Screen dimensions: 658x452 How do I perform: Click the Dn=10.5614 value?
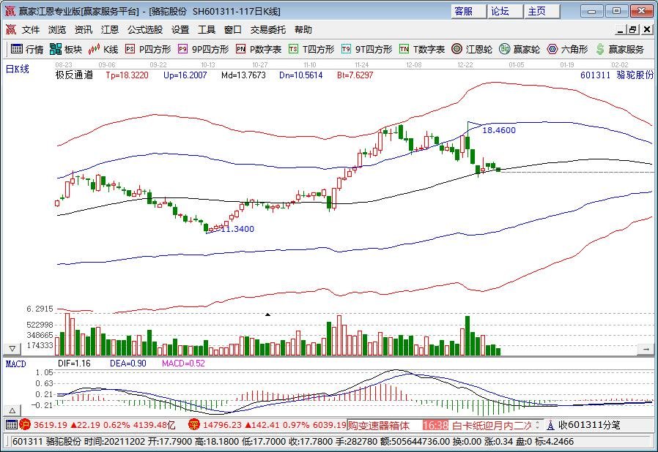(301, 75)
